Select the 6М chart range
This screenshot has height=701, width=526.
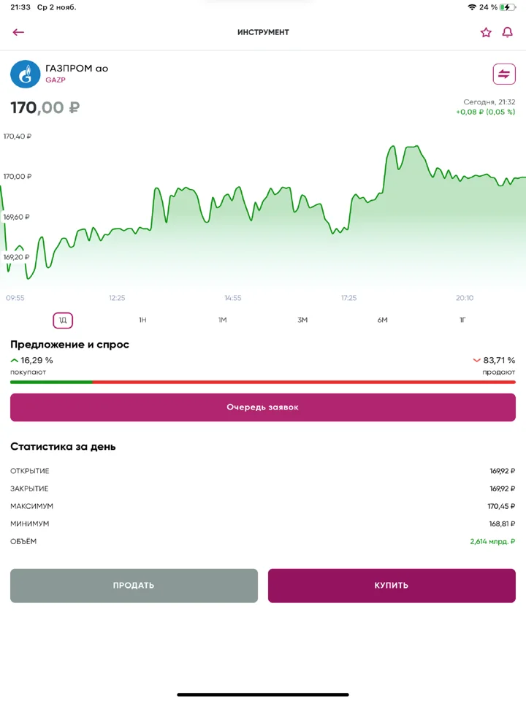coord(382,320)
